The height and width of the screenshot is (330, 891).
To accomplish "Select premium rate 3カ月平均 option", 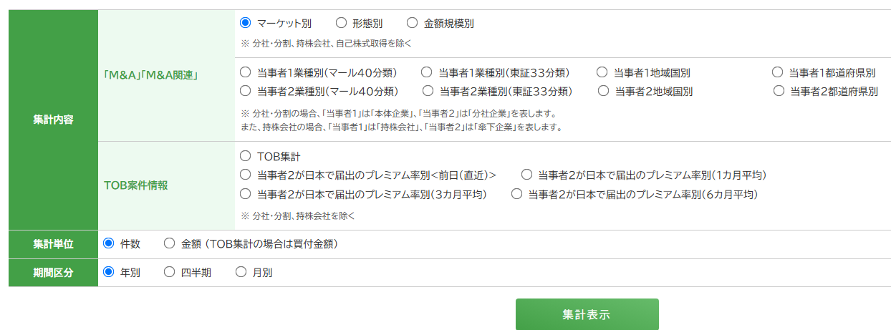I will (x=245, y=194).
